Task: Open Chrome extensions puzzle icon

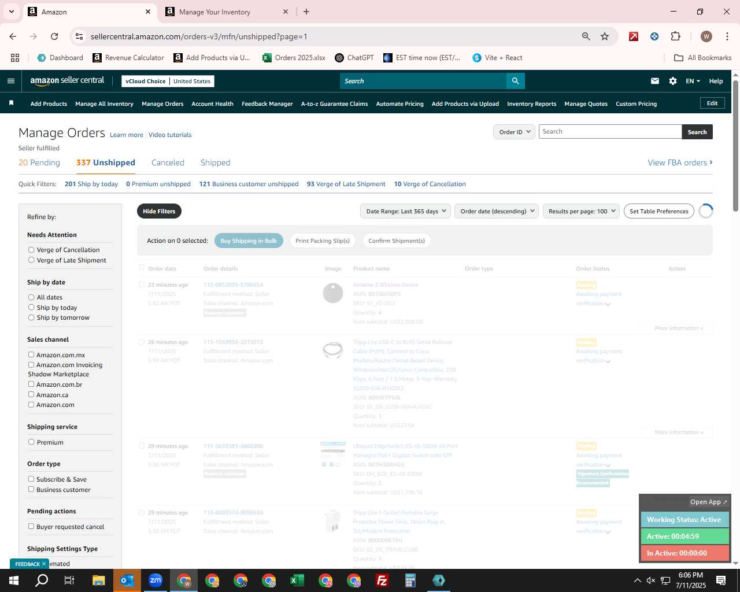Action: click(675, 36)
